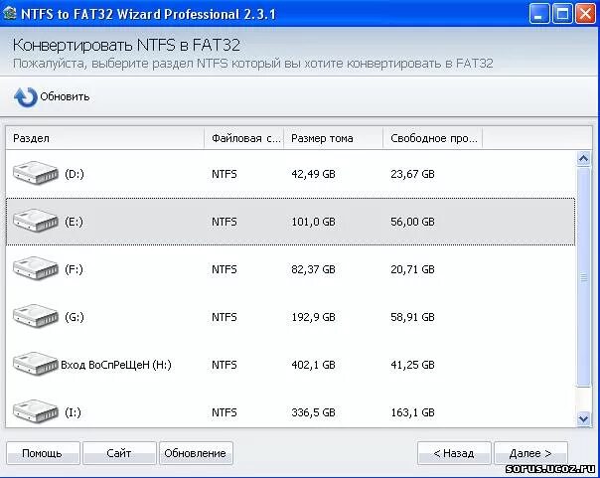Maximize the NTFS to FAT32 Wizard window
The image size is (600, 478).
[x=562, y=14]
